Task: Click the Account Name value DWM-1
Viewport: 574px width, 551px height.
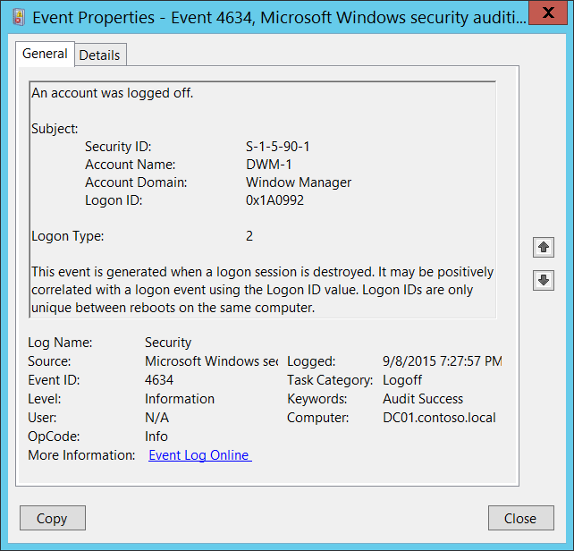Action: coord(268,165)
